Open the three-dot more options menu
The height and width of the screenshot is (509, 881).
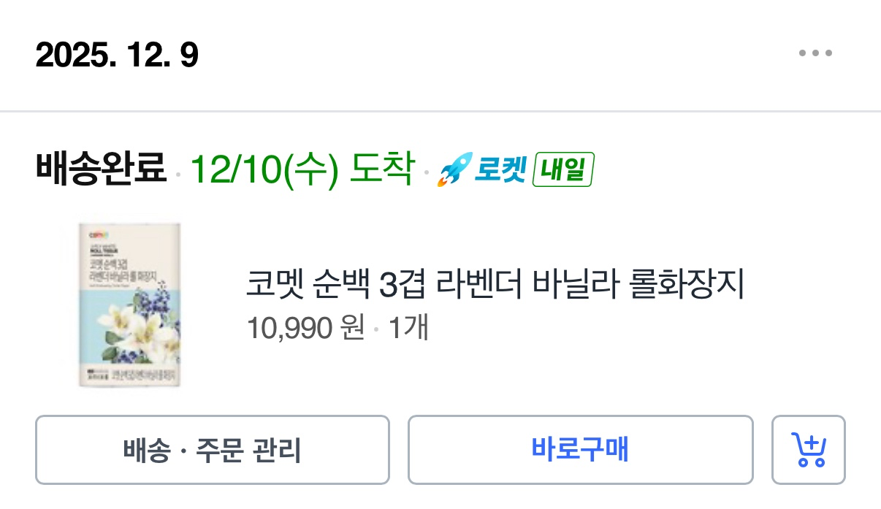tap(815, 53)
